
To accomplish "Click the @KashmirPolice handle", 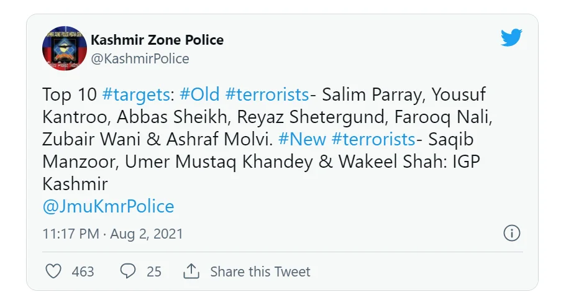I will (140, 59).
